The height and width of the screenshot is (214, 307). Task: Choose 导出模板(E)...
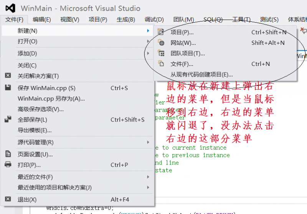pos(77,130)
